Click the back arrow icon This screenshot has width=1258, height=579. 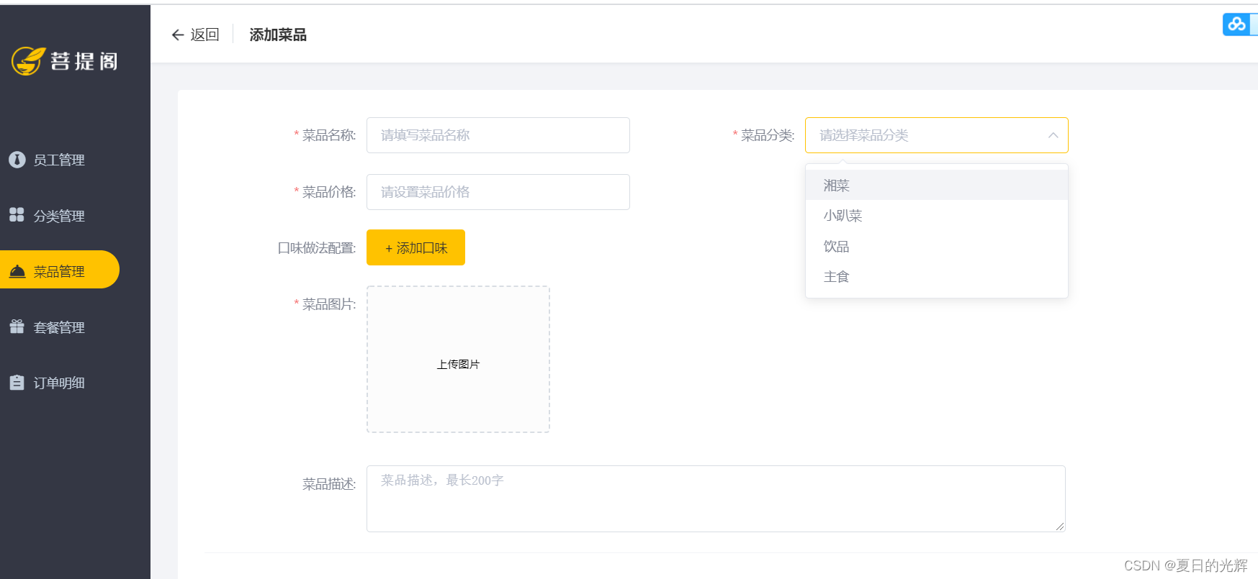pos(178,35)
